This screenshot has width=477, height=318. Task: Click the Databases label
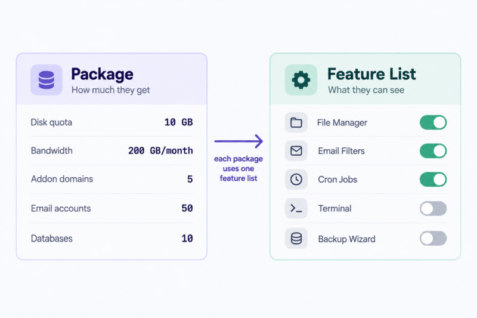pyautogui.click(x=52, y=239)
